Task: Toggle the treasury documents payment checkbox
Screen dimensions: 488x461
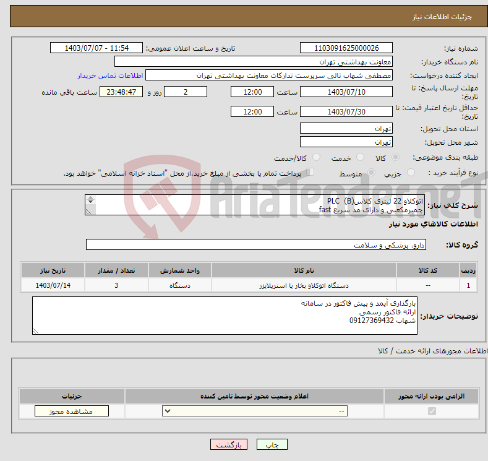Action: tap(310, 172)
